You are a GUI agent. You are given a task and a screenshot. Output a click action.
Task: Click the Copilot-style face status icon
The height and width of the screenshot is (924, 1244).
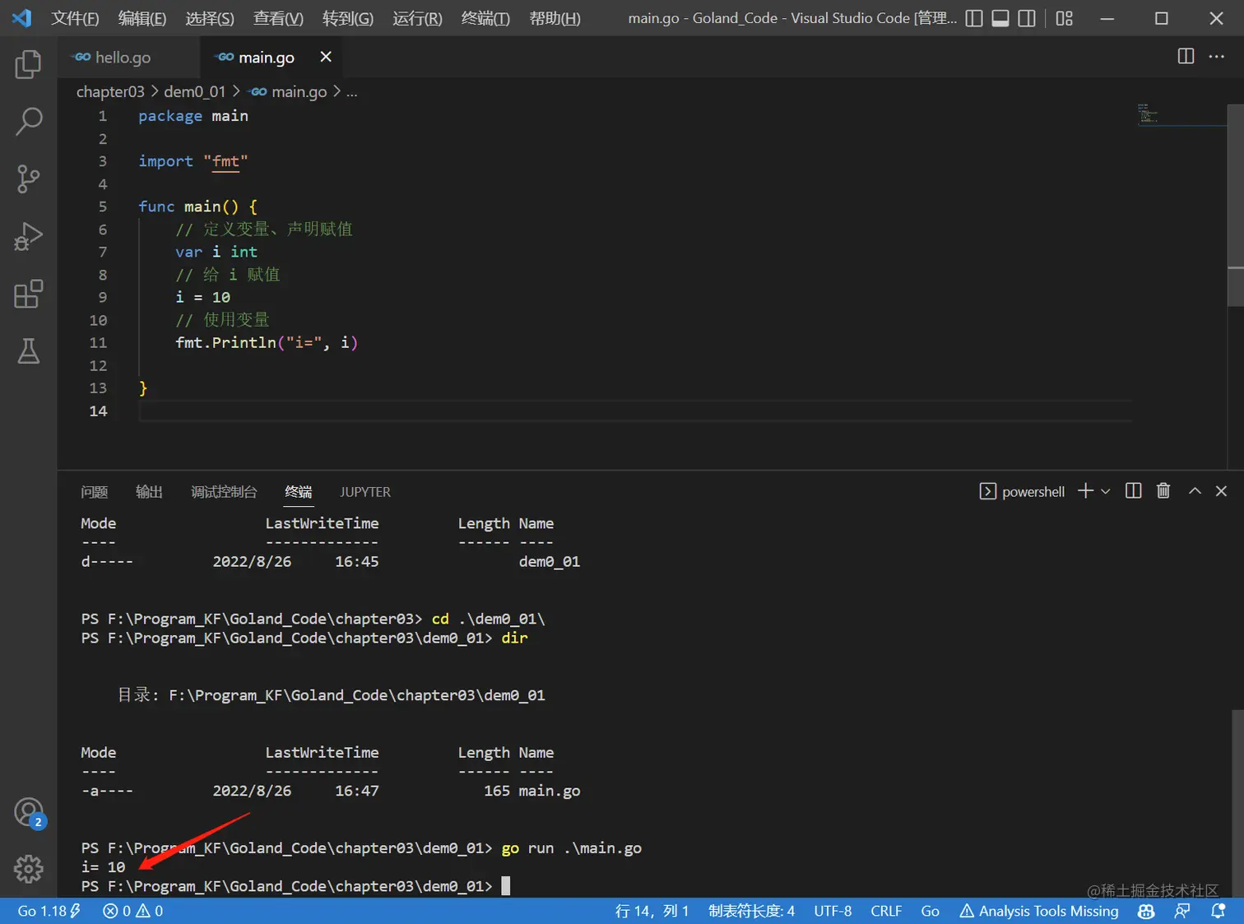(x=1146, y=911)
